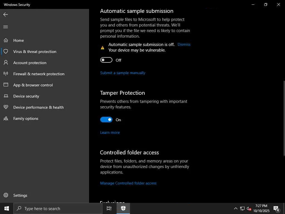Click the Controlled folder access heading
Viewport: 285px width, 214px height.
[x=129, y=152]
